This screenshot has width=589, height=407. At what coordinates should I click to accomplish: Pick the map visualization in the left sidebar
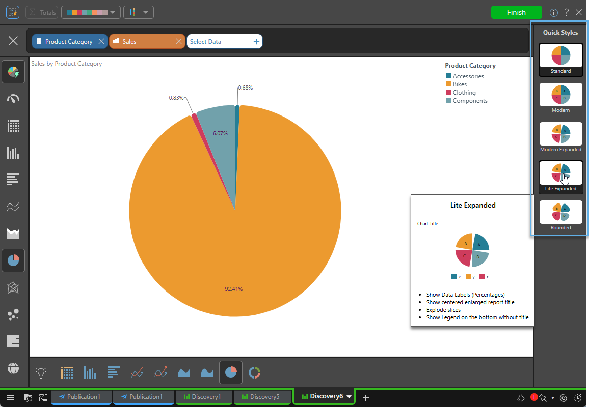(13, 368)
